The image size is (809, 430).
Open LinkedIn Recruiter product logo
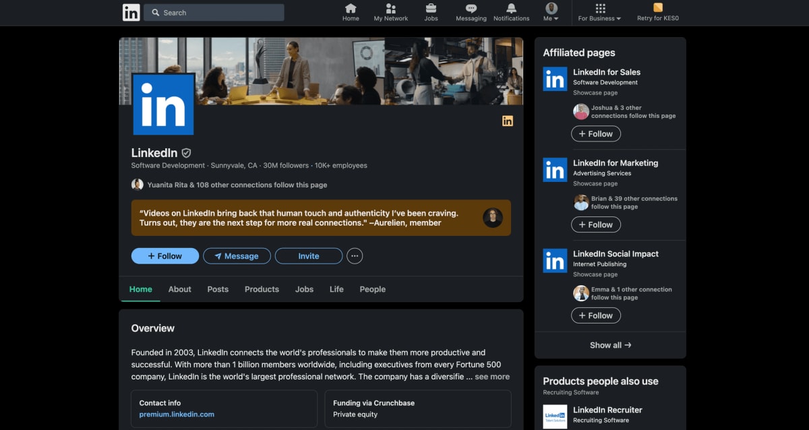point(556,417)
